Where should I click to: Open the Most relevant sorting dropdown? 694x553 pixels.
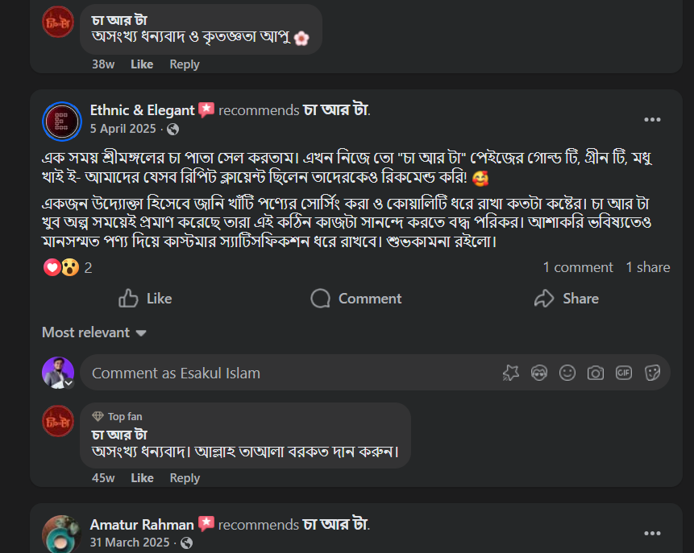94,332
